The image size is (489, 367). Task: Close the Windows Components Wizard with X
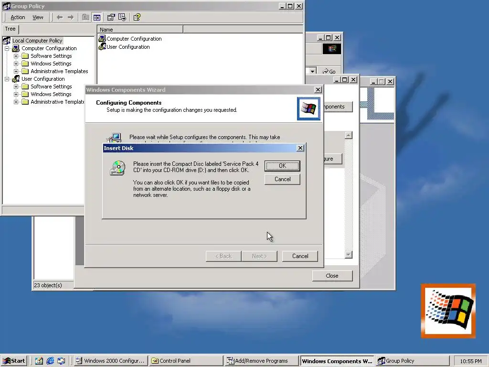318,89
